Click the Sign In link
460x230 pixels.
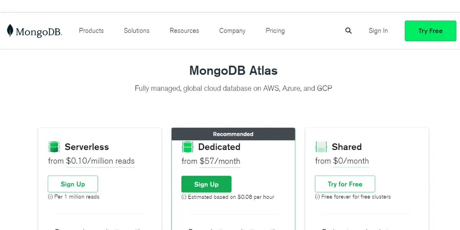378,31
